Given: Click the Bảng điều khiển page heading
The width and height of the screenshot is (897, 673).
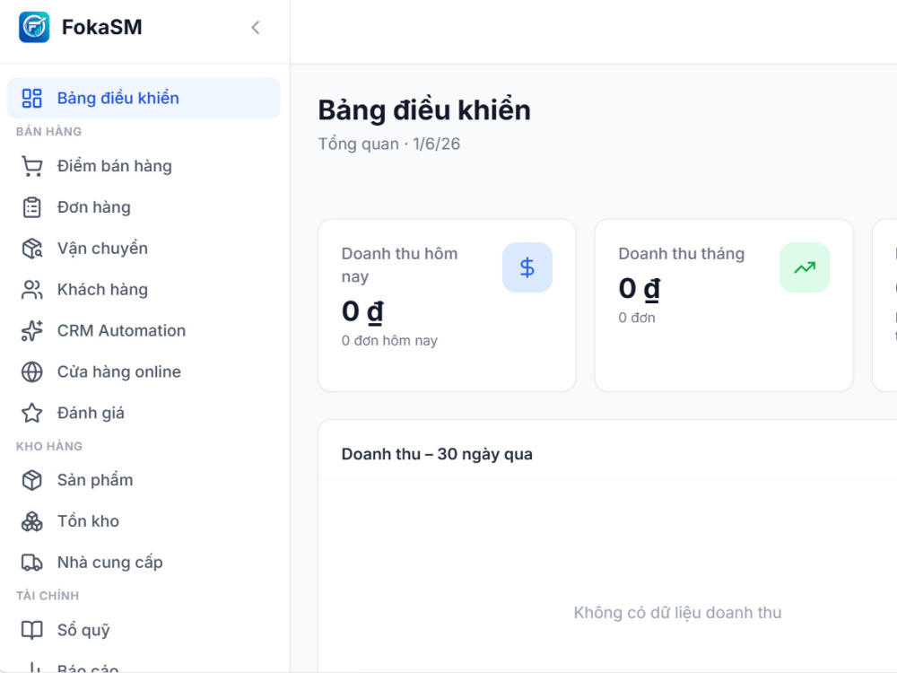Looking at the screenshot, I should pos(424,110).
